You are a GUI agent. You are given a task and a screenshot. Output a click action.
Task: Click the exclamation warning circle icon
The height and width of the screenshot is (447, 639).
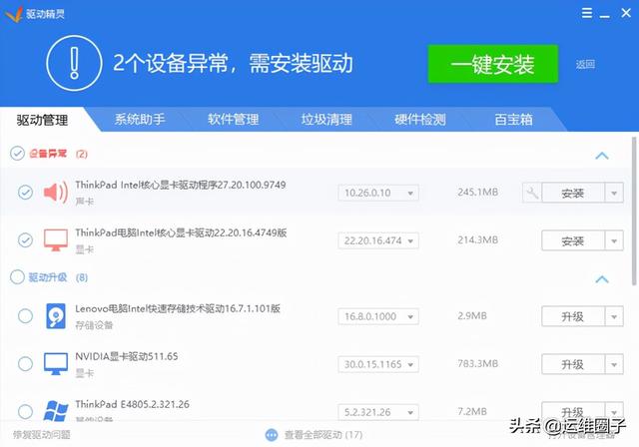pos(74,63)
